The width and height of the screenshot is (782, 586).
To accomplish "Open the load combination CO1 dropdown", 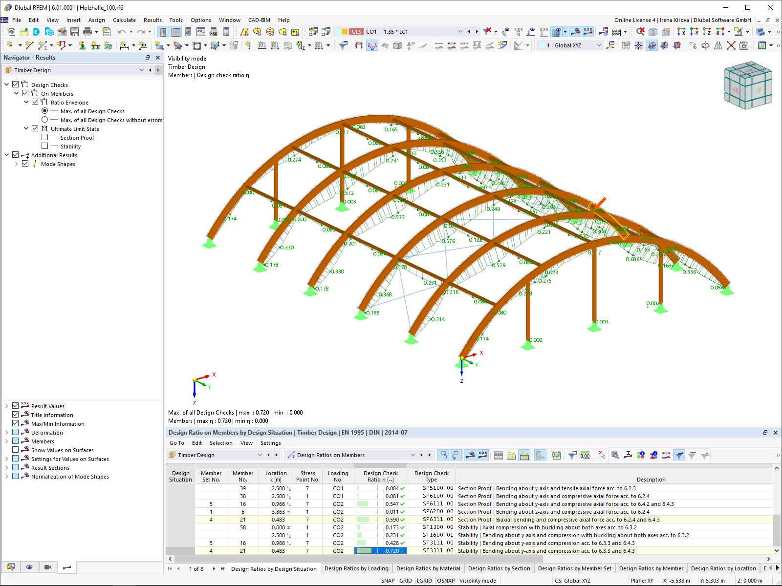I will click(x=460, y=32).
